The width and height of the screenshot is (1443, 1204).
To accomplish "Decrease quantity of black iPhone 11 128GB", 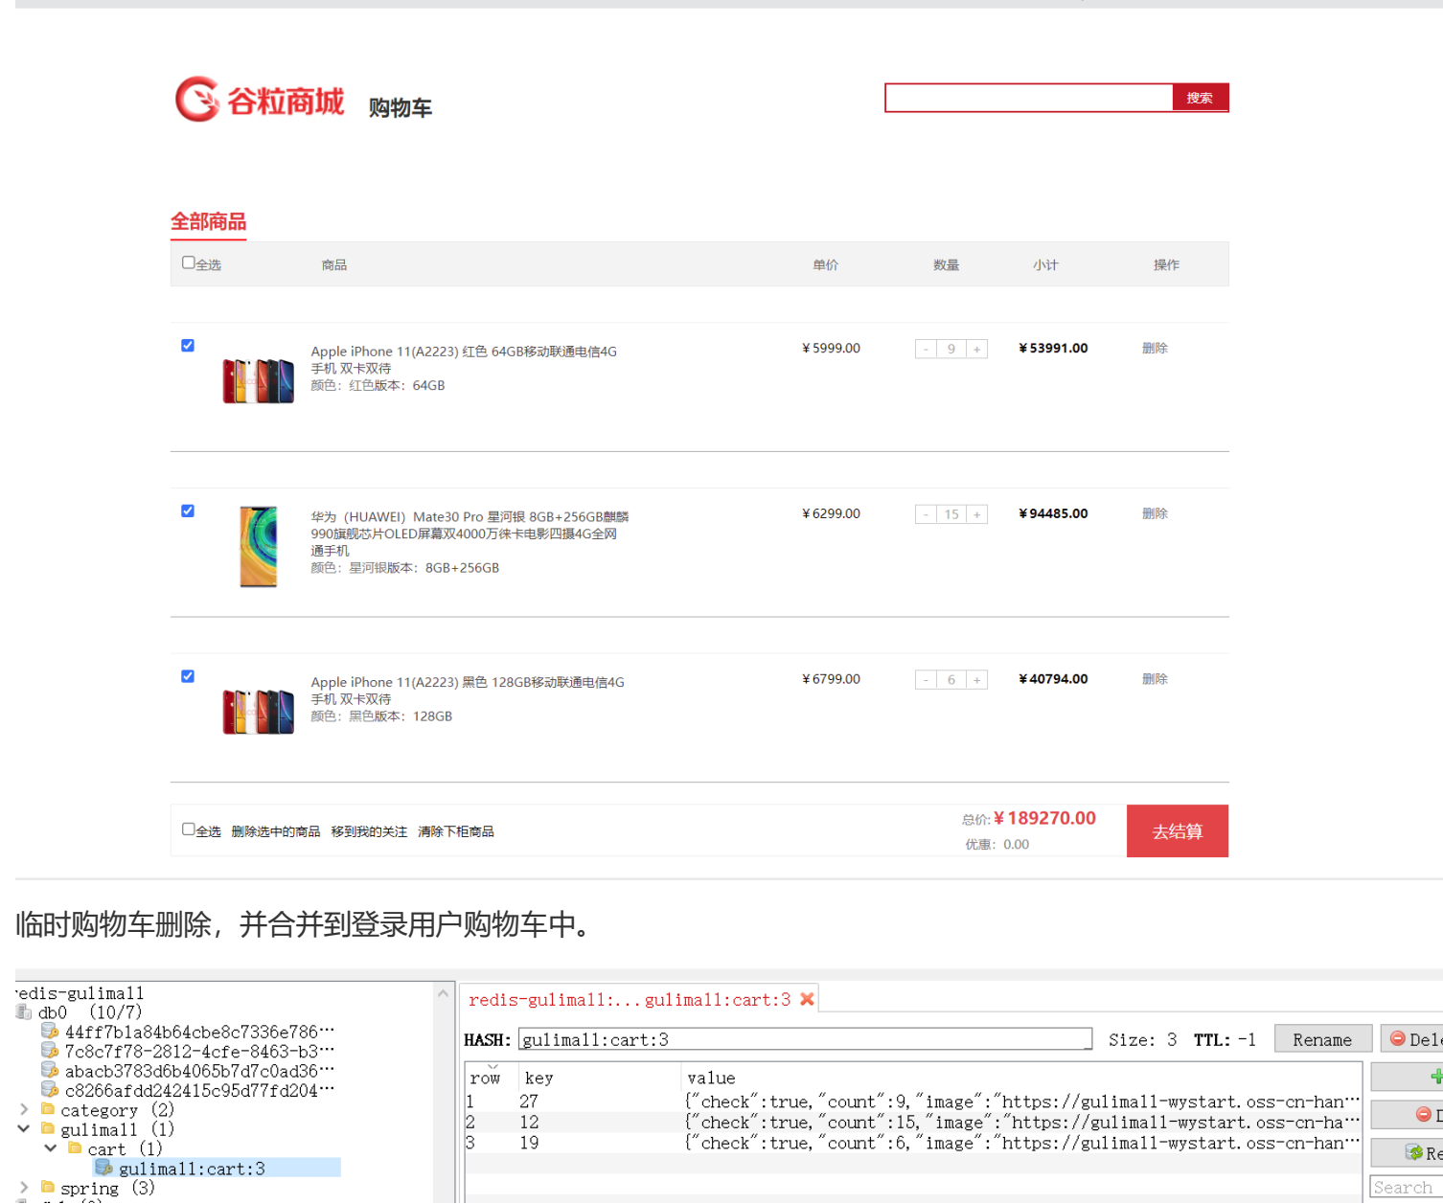I will coord(926,680).
